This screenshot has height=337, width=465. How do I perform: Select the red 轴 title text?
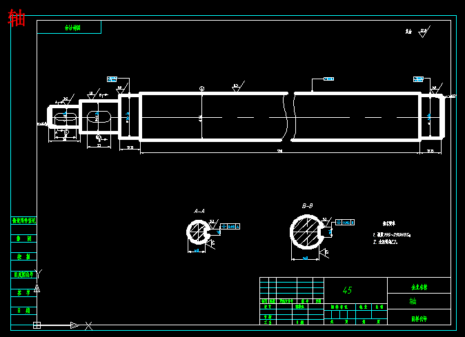(17, 18)
